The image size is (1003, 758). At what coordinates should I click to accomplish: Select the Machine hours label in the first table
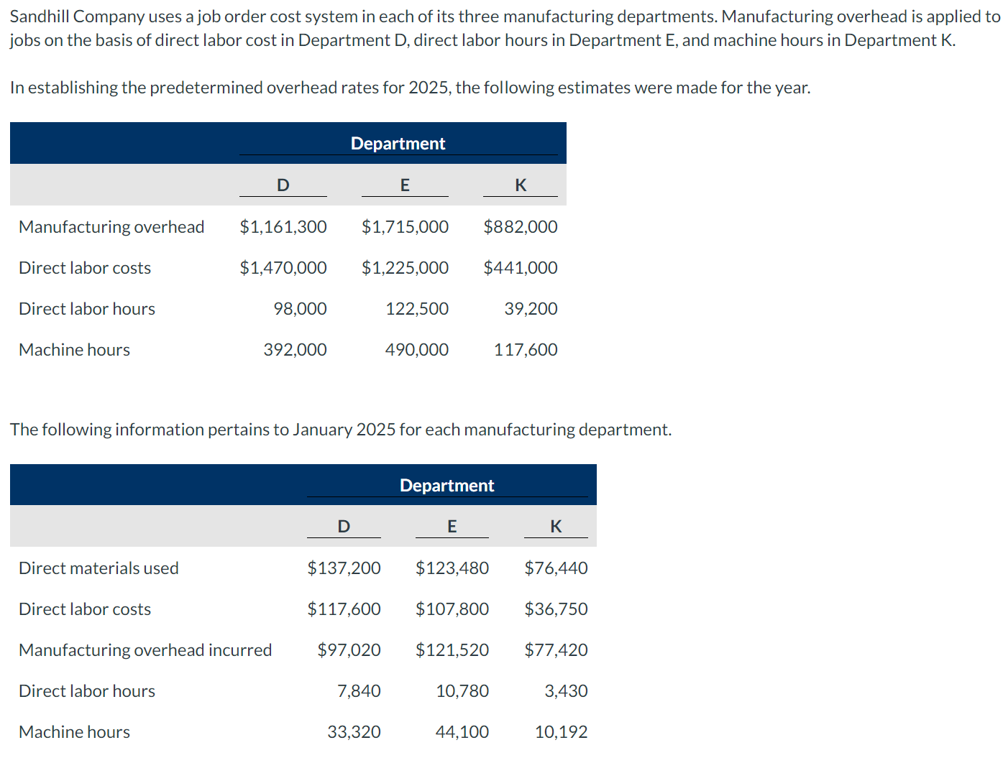74,349
